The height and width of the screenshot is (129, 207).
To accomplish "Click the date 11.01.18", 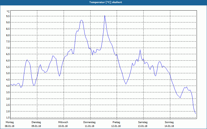I will 90,126.
